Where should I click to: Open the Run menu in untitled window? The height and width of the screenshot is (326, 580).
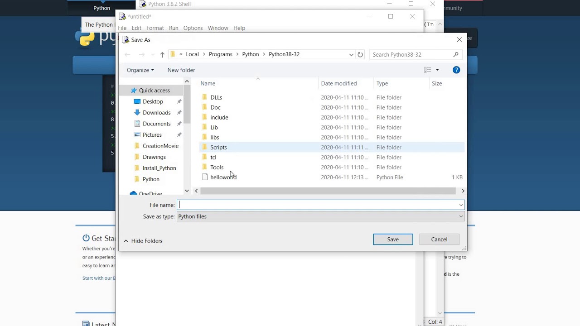coord(174,28)
